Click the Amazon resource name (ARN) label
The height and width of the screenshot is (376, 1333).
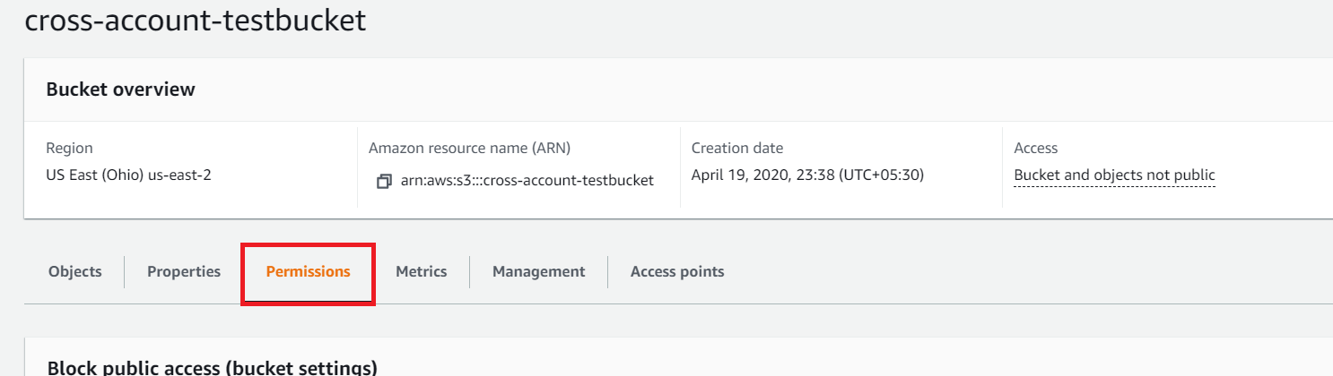click(x=469, y=149)
